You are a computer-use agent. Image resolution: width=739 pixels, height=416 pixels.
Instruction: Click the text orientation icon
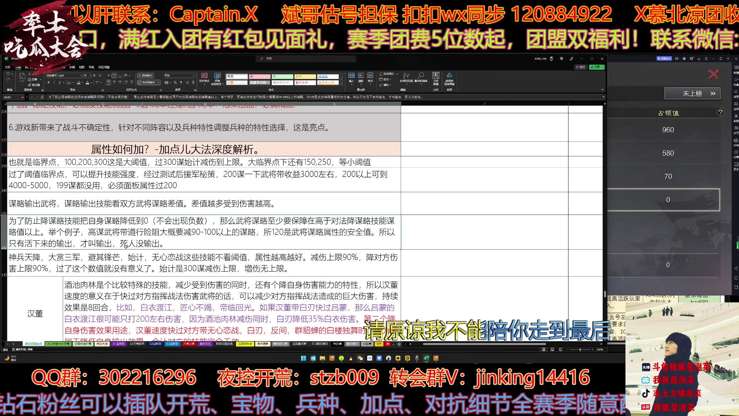click(x=126, y=75)
